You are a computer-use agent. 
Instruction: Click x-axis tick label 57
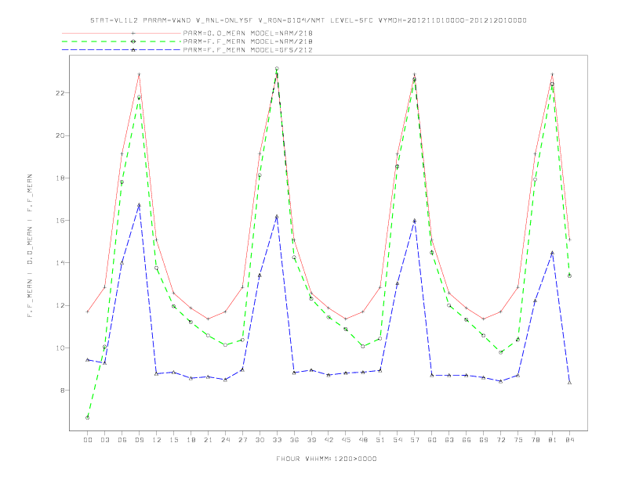point(415,440)
